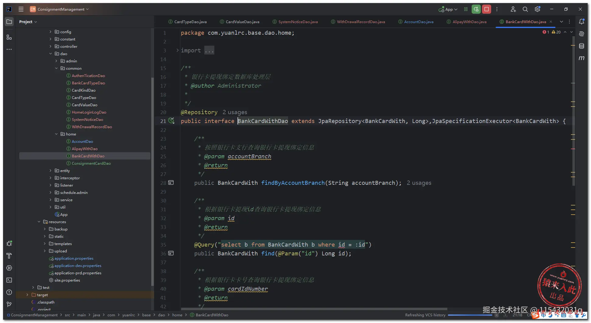Click the Stop application button

(487, 9)
